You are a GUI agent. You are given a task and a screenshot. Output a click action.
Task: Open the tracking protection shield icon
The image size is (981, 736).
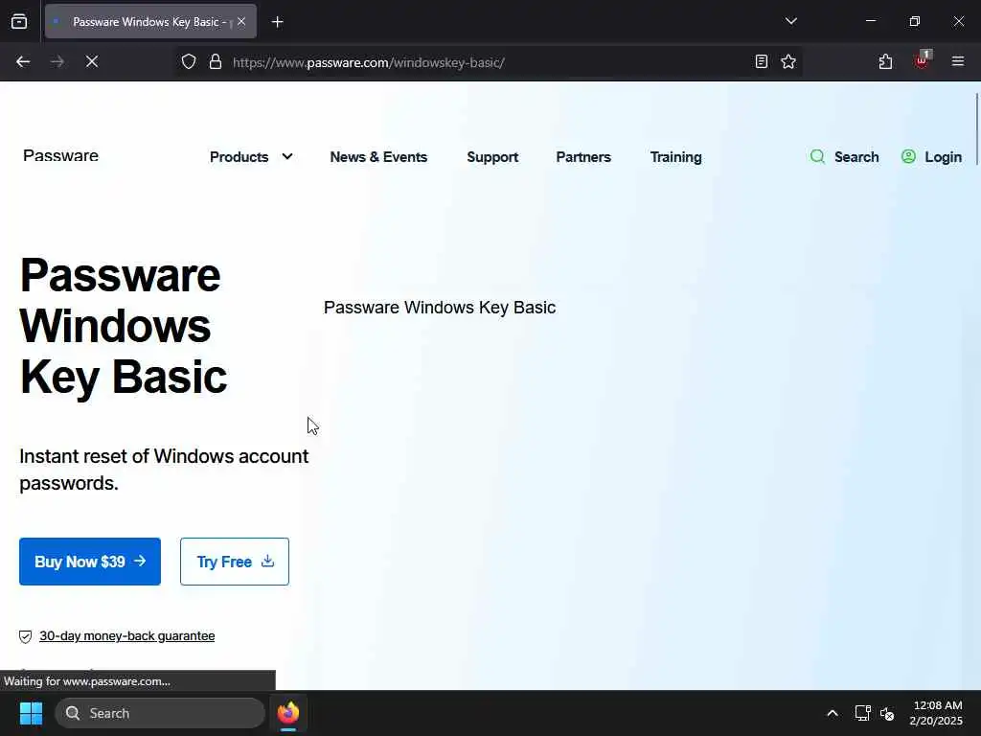pos(189,61)
